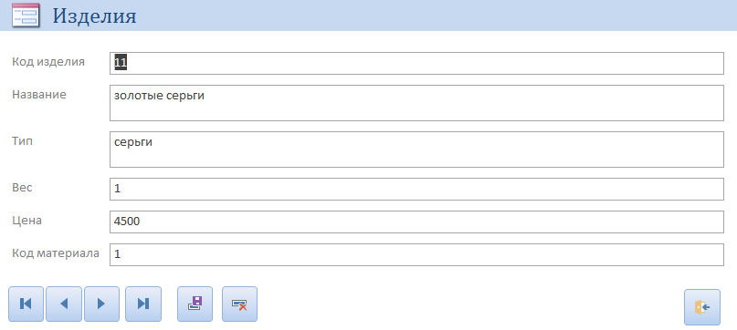Screen dimensions: 737x330
Task: Focus the Код материала input field
Action: 416,254
